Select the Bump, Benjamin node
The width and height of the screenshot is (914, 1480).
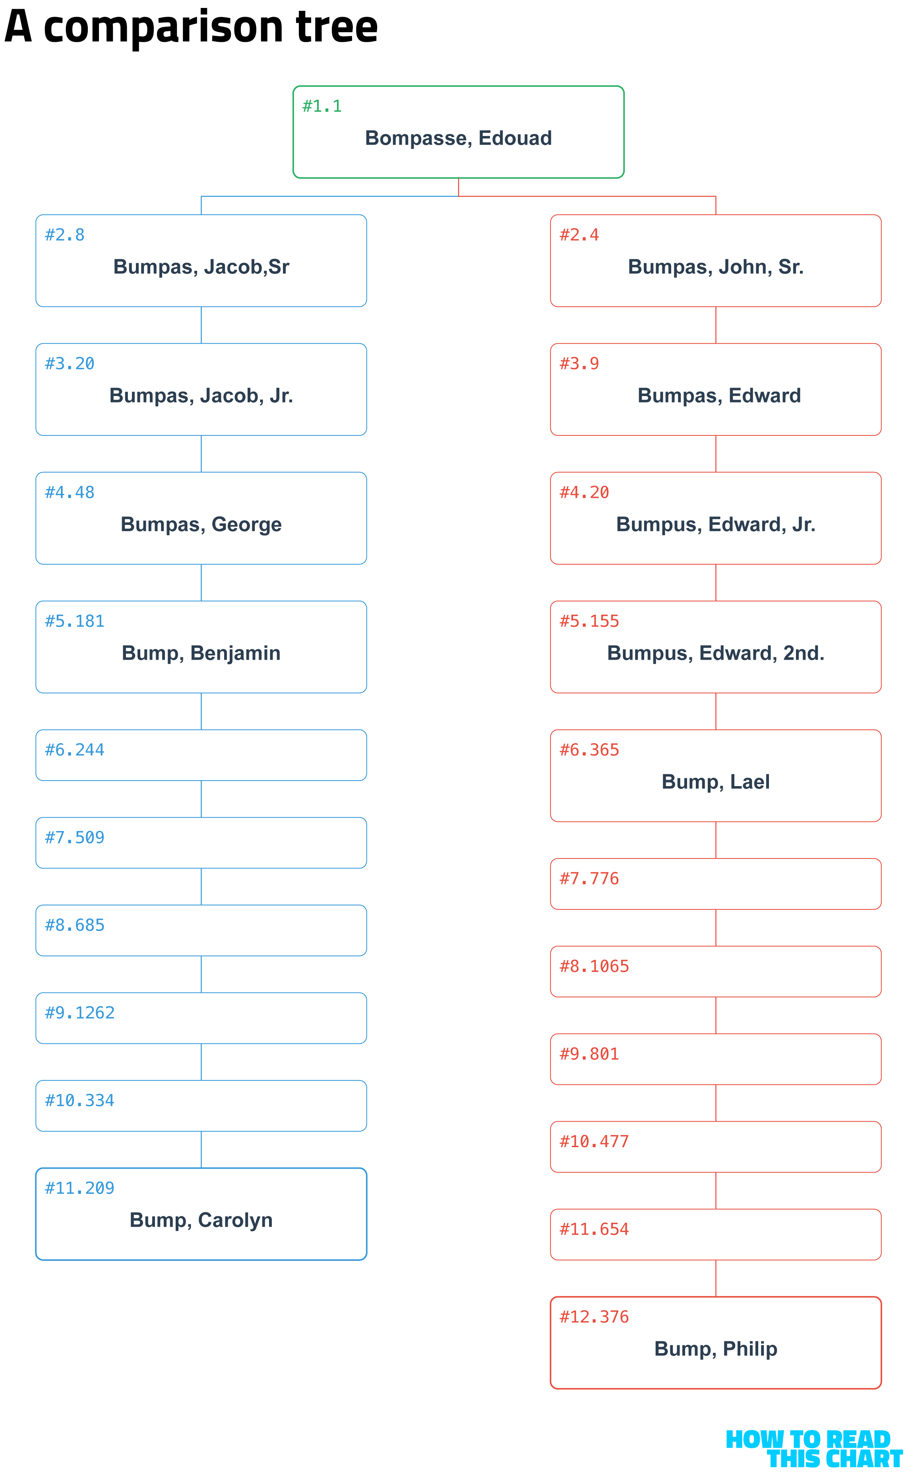click(x=201, y=647)
